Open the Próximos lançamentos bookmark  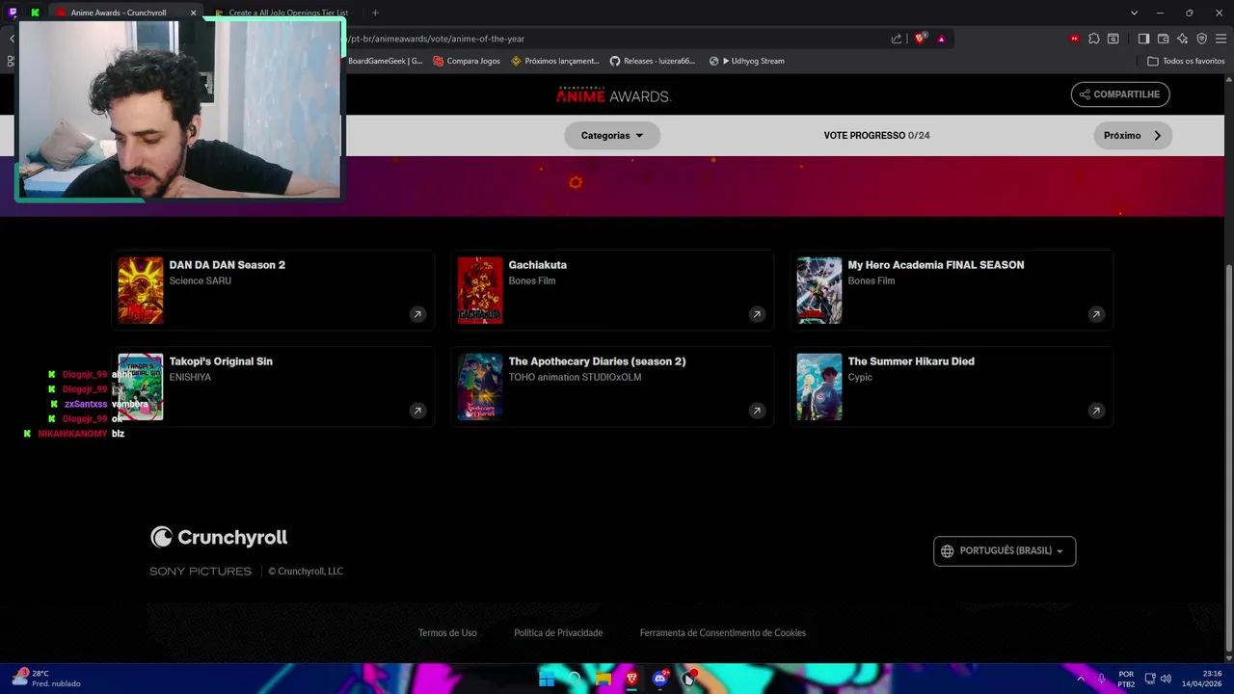click(x=555, y=61)
